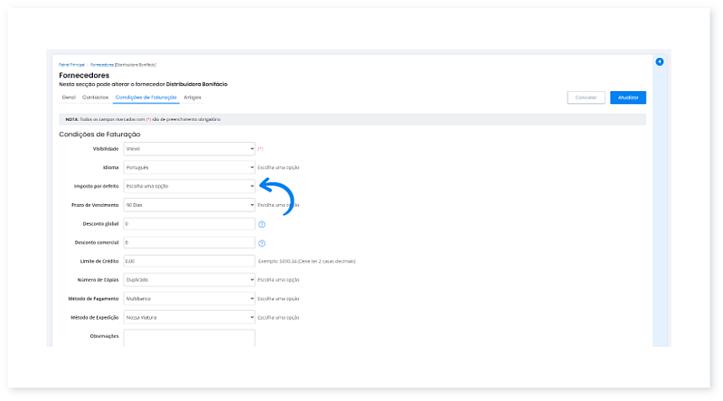Switch to the Contactos tab

click(x=95, y=97)
